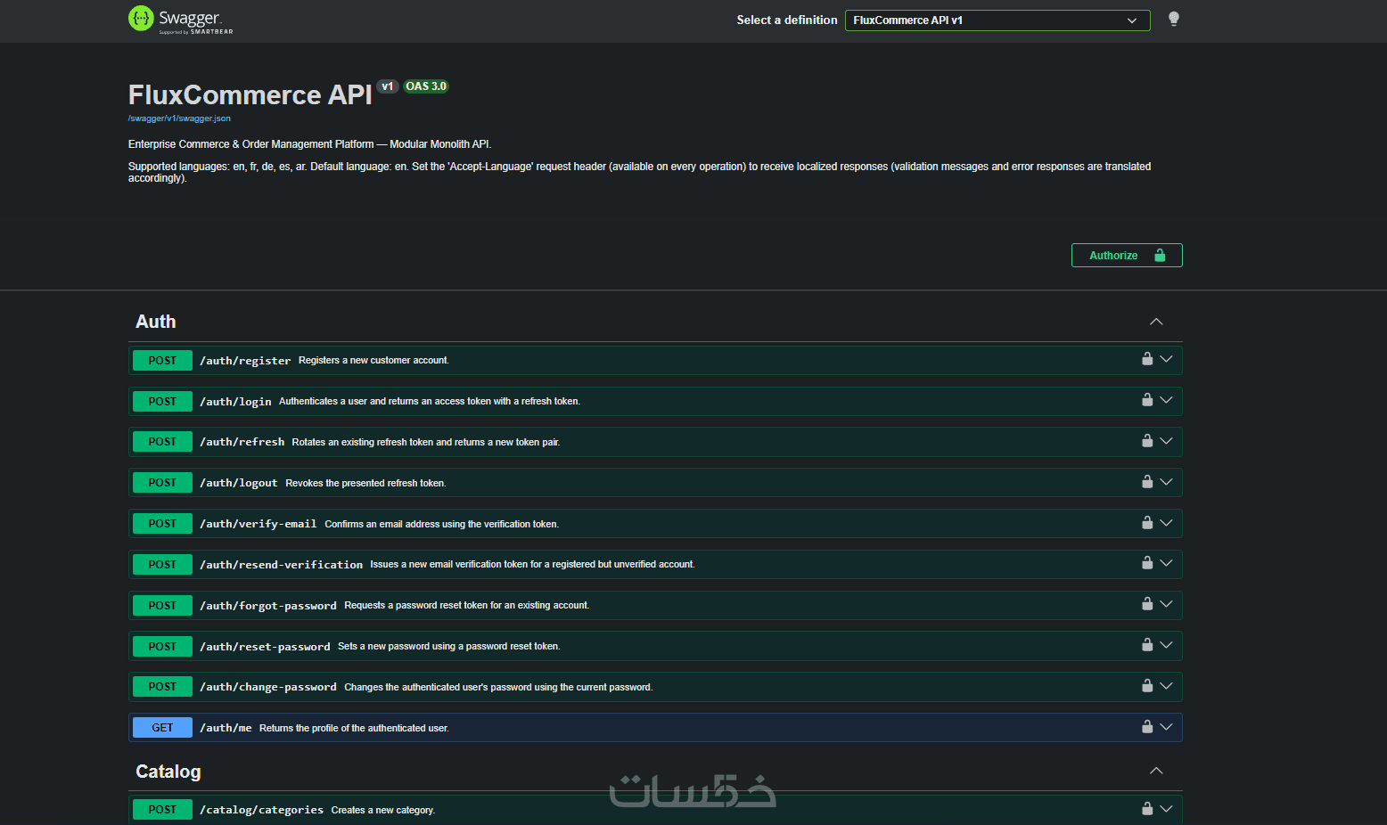The image size is (1387, 825).
Task: Click the /auth/reset-password endpoint path
Action: pos(265,647)
